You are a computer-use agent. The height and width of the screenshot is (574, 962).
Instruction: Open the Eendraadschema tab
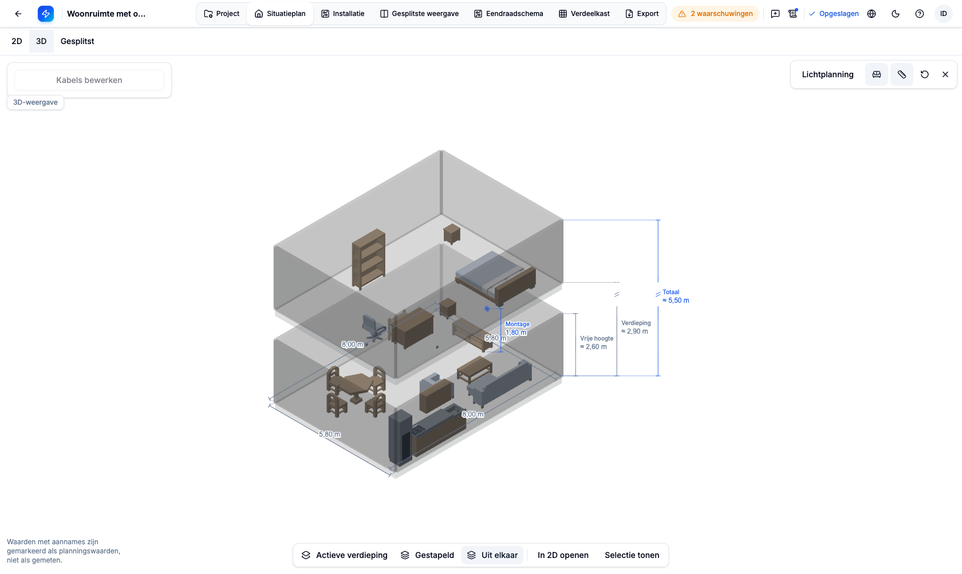click(x=508, y=14)
